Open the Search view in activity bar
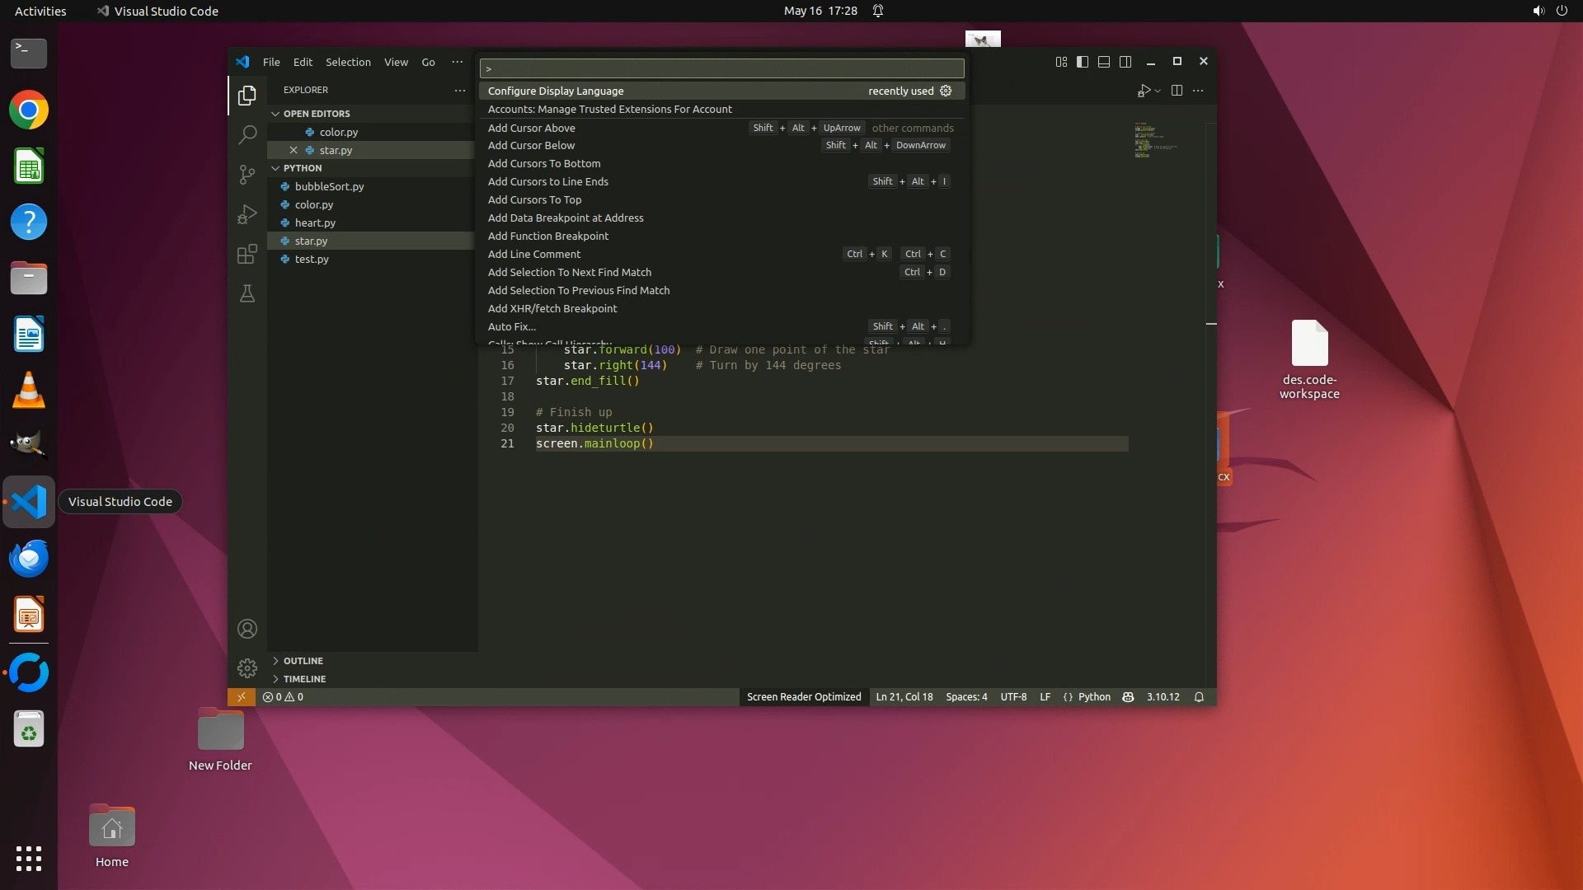The image size is (1583, 890). (247, 134)
